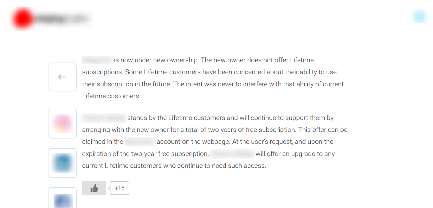The width and height of the screenshot is (433, 208).
Task: Click the line "subscriptions. Some Lifetime customers have"
Action: (x=209, y=72)
